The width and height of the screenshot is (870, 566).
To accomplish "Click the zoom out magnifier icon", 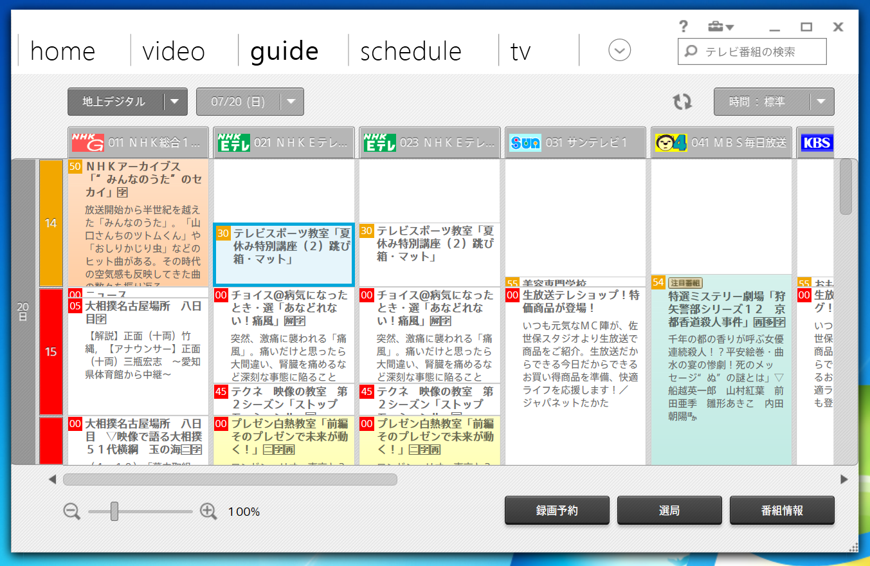I will tap(72, 511).
